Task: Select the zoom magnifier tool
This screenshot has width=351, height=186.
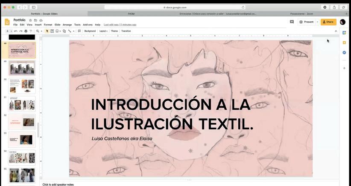Action: (38, 31)
